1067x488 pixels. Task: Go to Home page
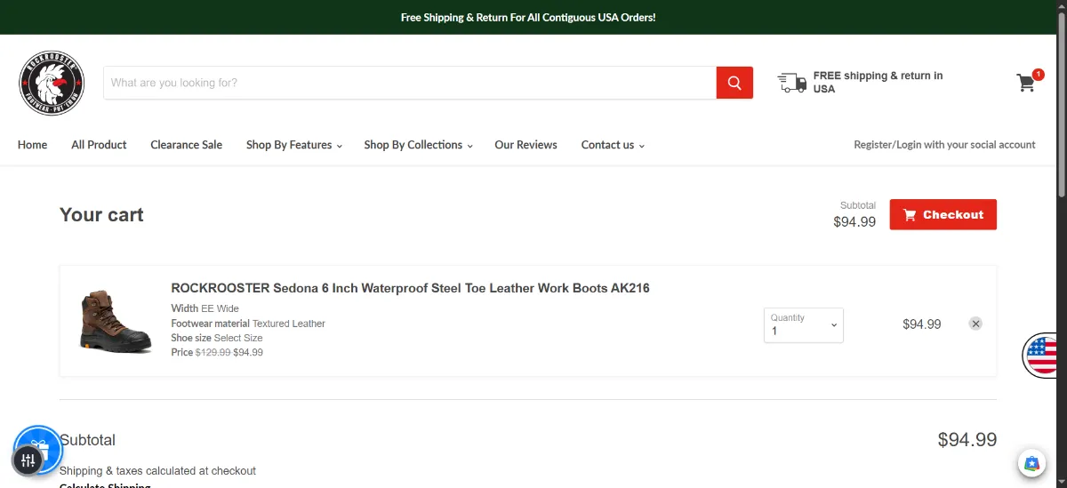[x=33, y=145]
